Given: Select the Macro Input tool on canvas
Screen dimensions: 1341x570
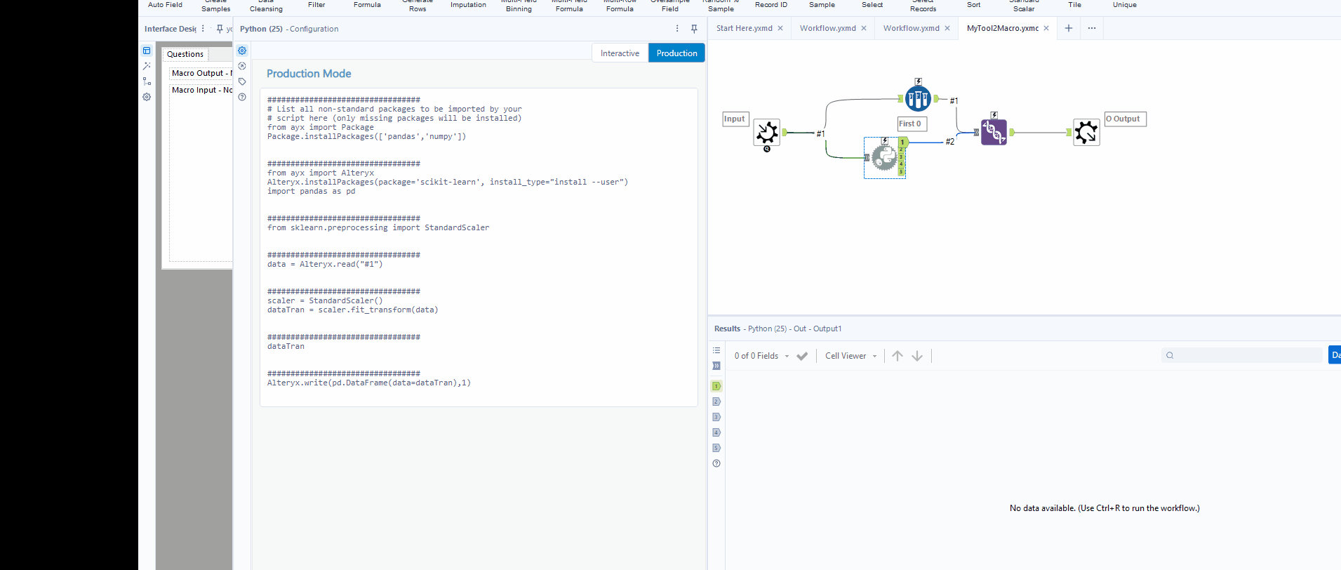Looking at the screenshot, I should click(x=766, y=132).
